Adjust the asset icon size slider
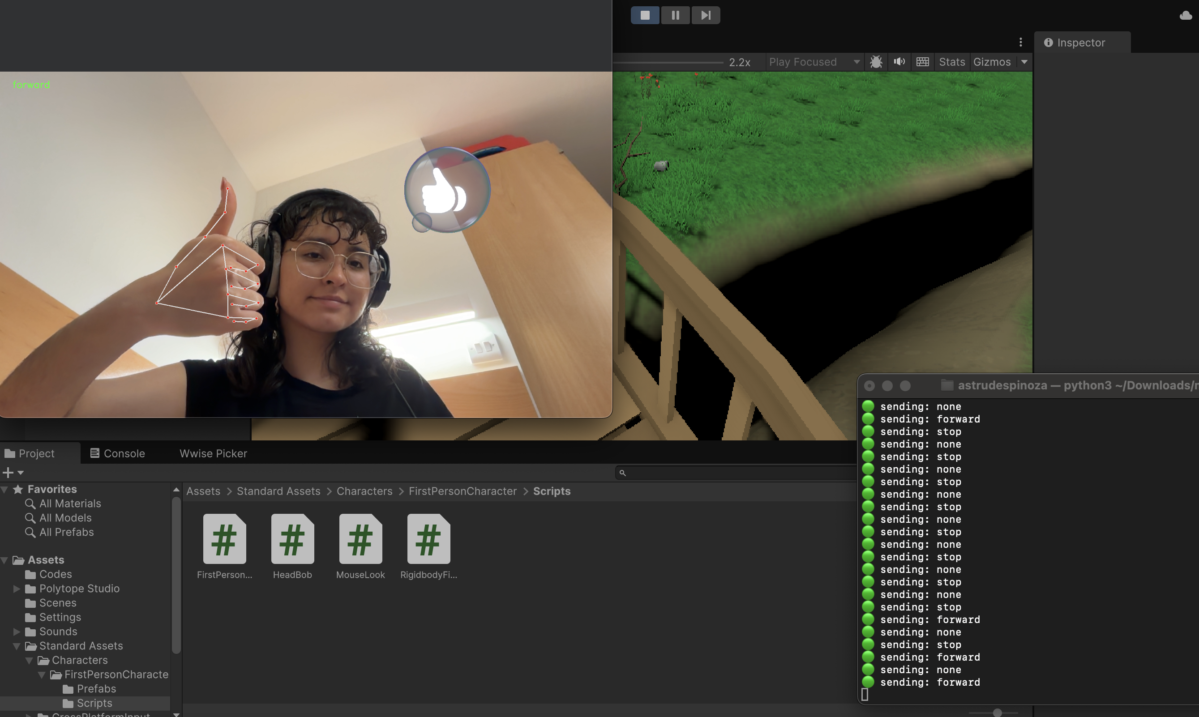This screenshot has width=1199, height=717. (997, 713)
